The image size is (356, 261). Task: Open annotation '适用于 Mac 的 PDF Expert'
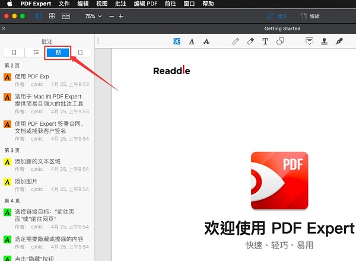click(x=47, y=104)
